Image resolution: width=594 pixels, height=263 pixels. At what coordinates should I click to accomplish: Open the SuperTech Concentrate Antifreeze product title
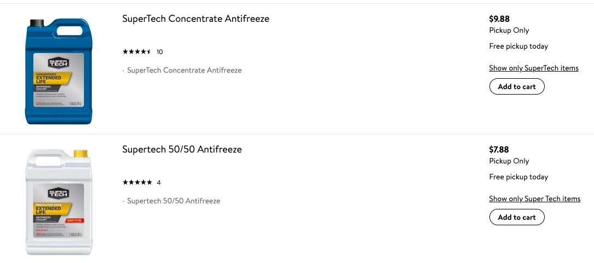click(195, 19)
